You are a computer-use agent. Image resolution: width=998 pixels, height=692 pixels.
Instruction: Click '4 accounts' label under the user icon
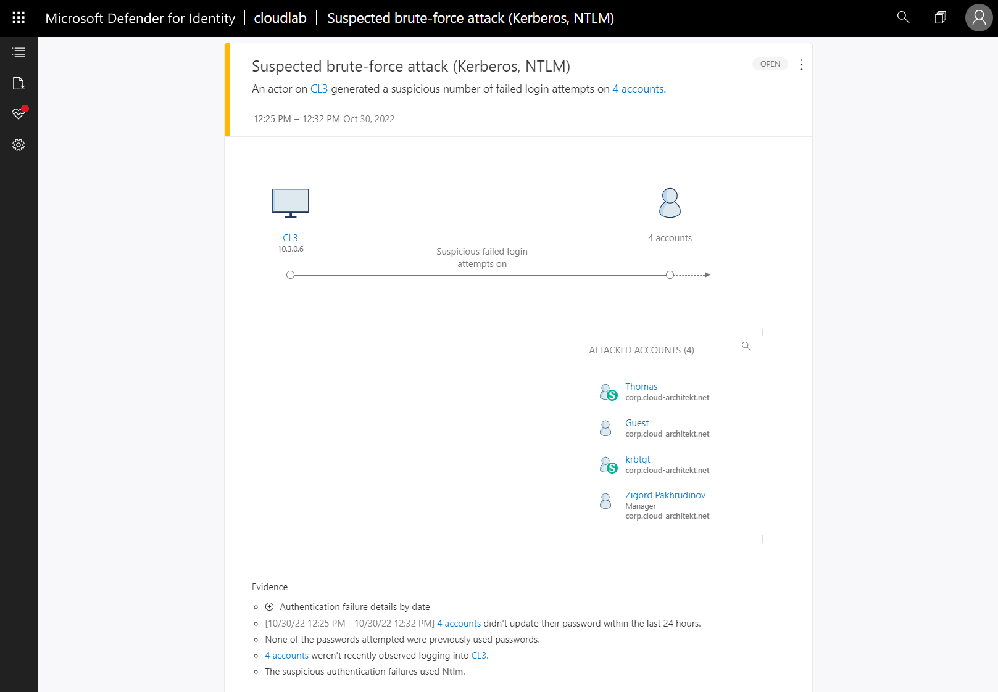(670, 238)
